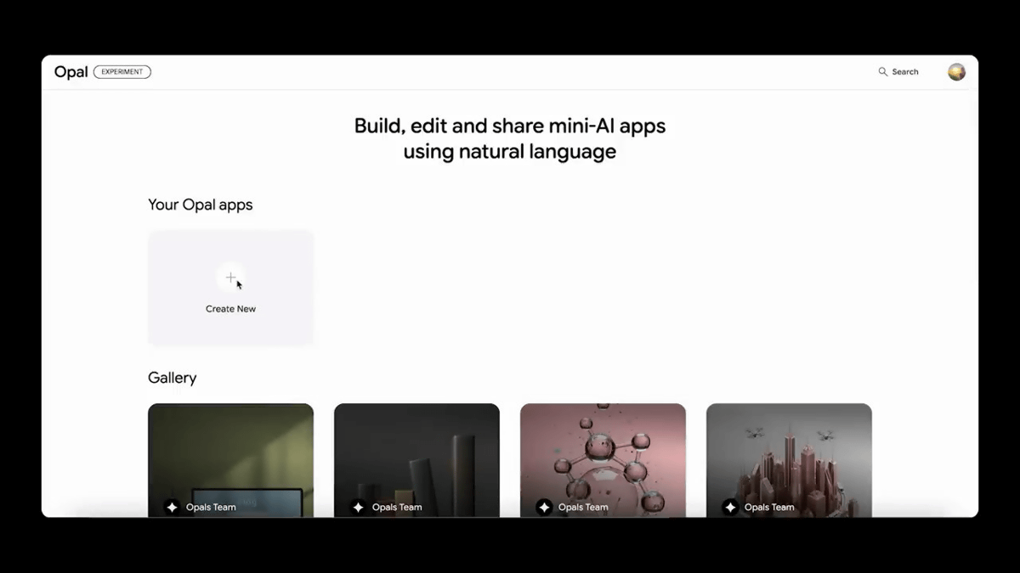Click the "Build, edit and share mini-AI apps" headline
Screen dimensions: 1020x573
510,126
